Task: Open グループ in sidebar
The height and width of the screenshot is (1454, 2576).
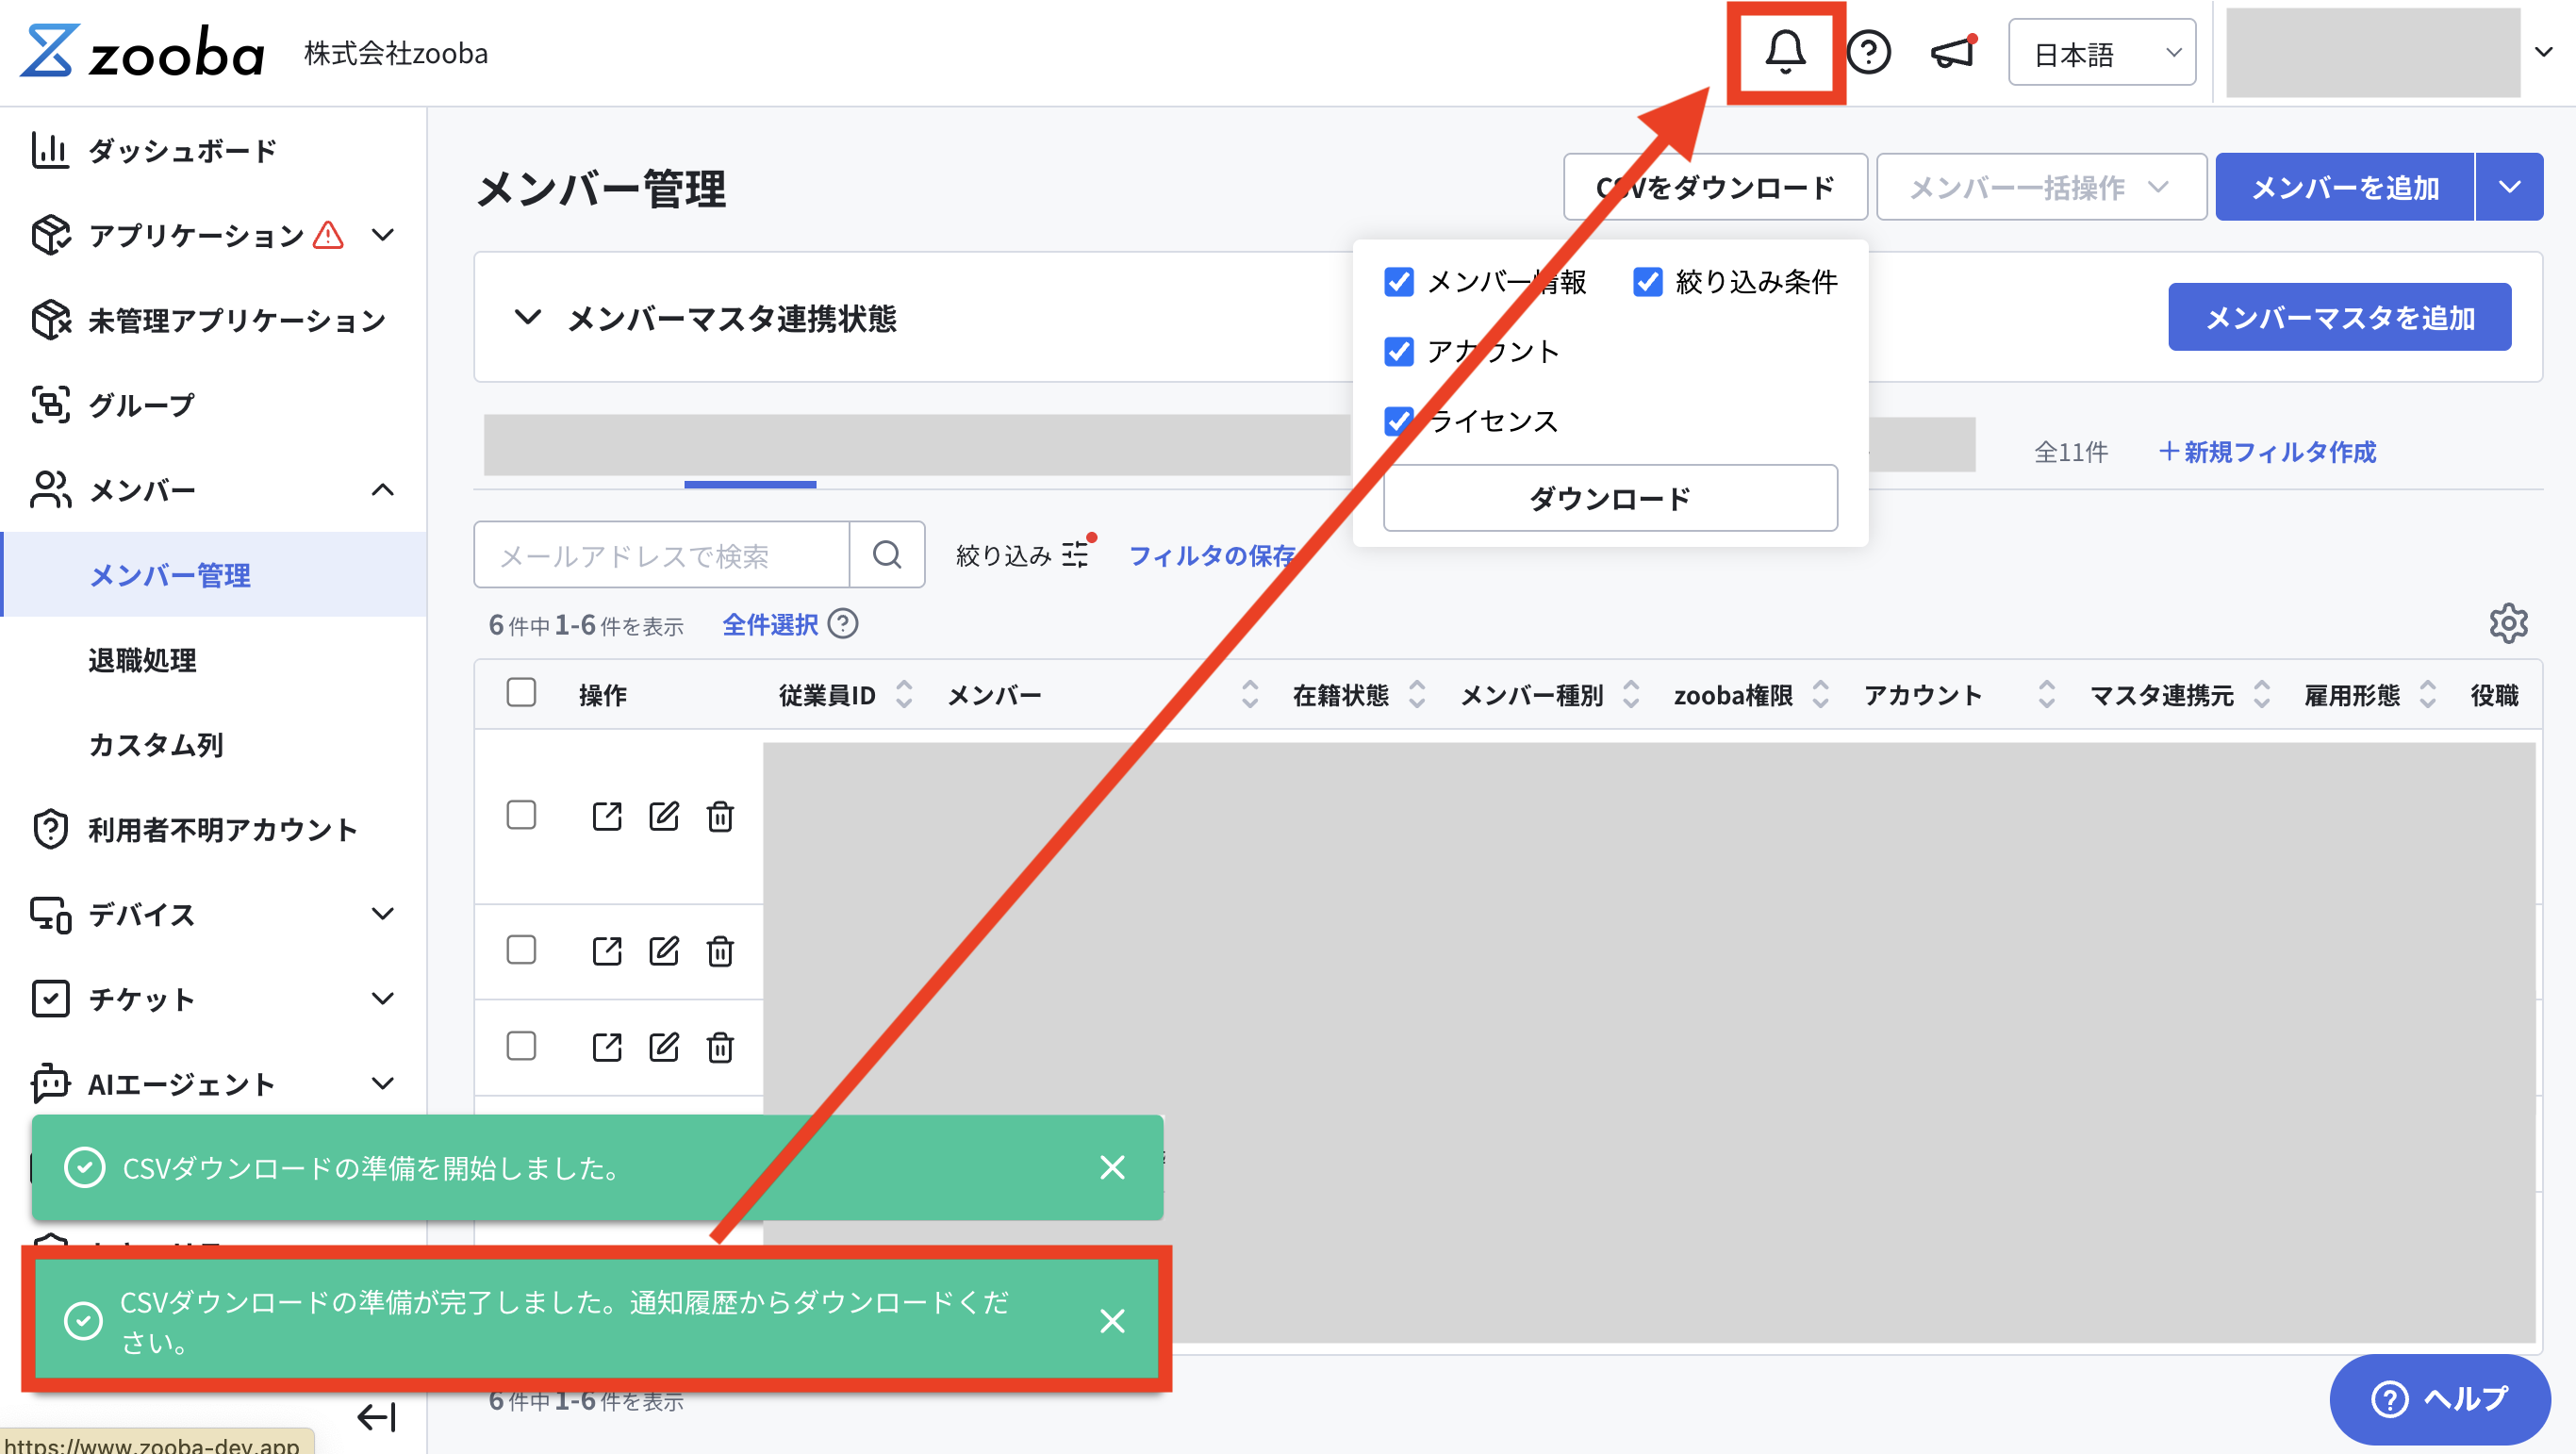Action: (213, 406)
